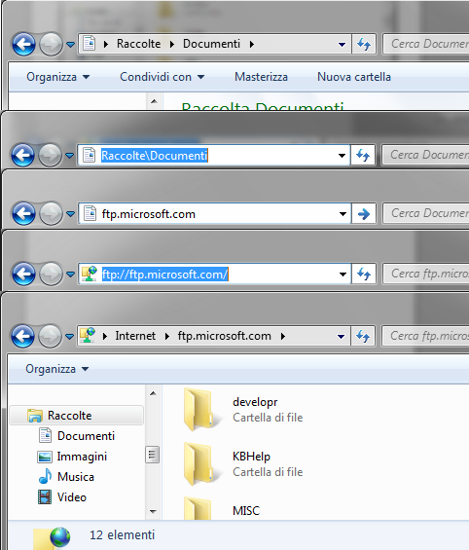Viewport: 469px width, 550px height.
Task: Click ftp.microsoft.com breadcrumb in bottom window
Action: point(225,336)
